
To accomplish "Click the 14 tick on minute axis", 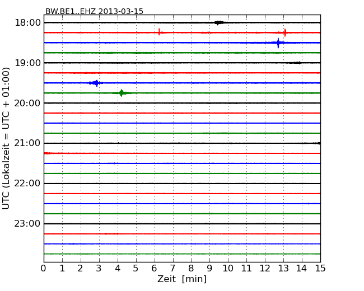I will pos(302,269).
